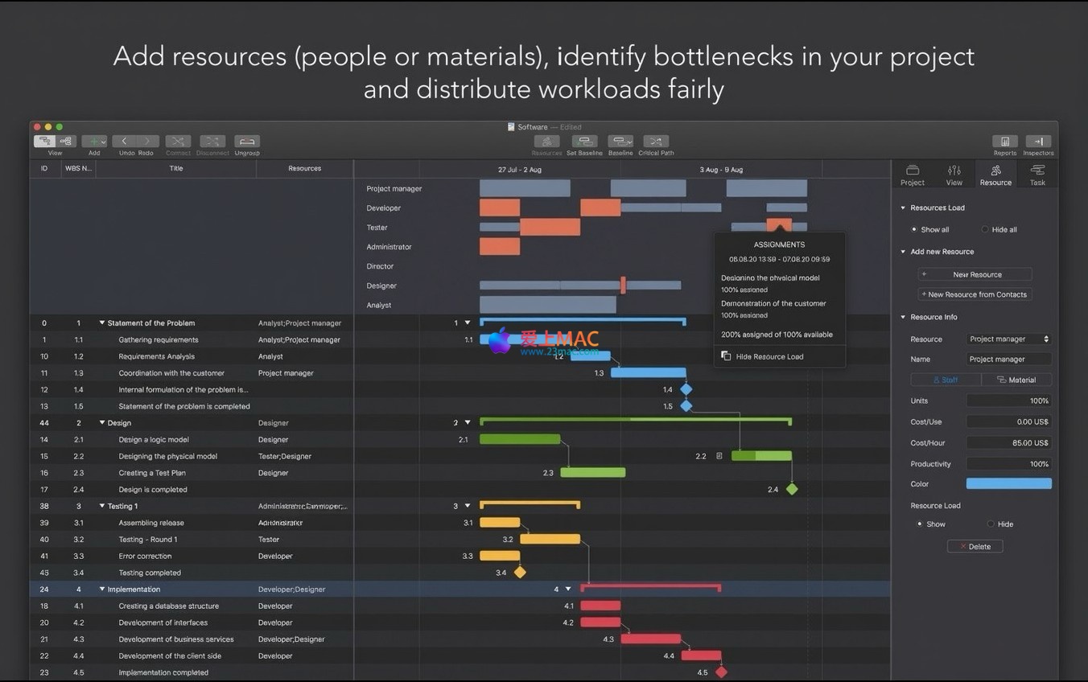
Task: Click the blue resource Color swatch
Action: click(x=1008, y=484)
